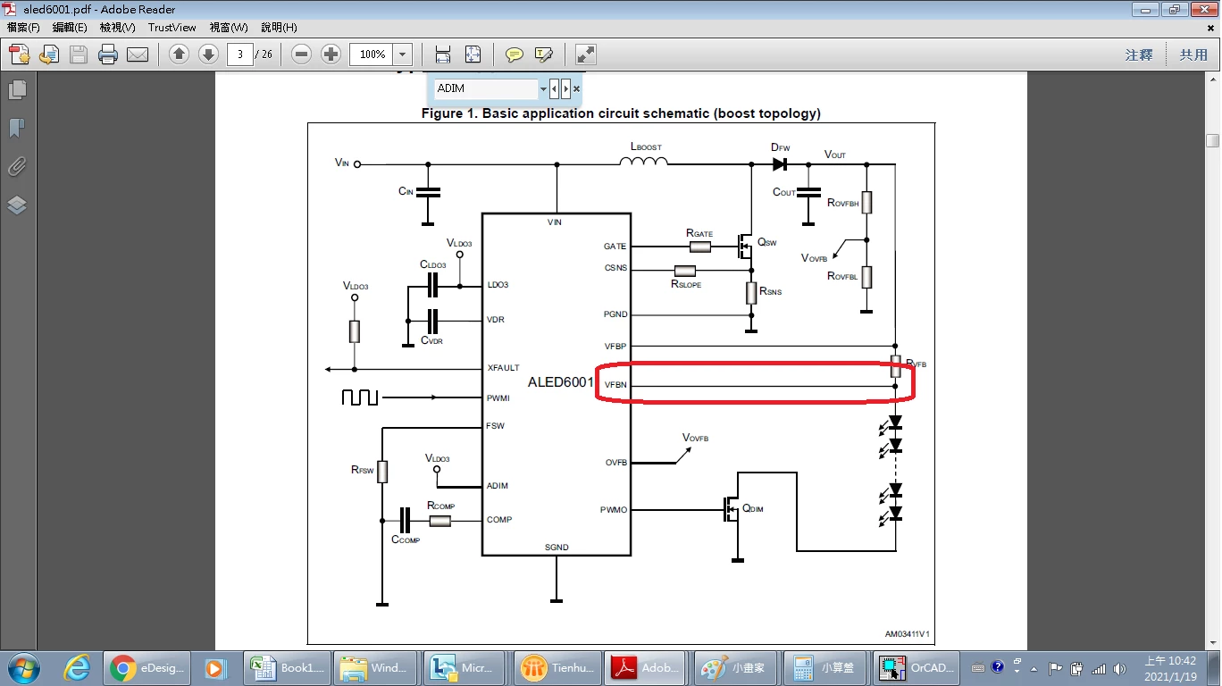The height and width of the screenshot is (686, 1222).
Task: Show the page thumbnails panel
Action: pyautogui.click(x=17, y=90)
